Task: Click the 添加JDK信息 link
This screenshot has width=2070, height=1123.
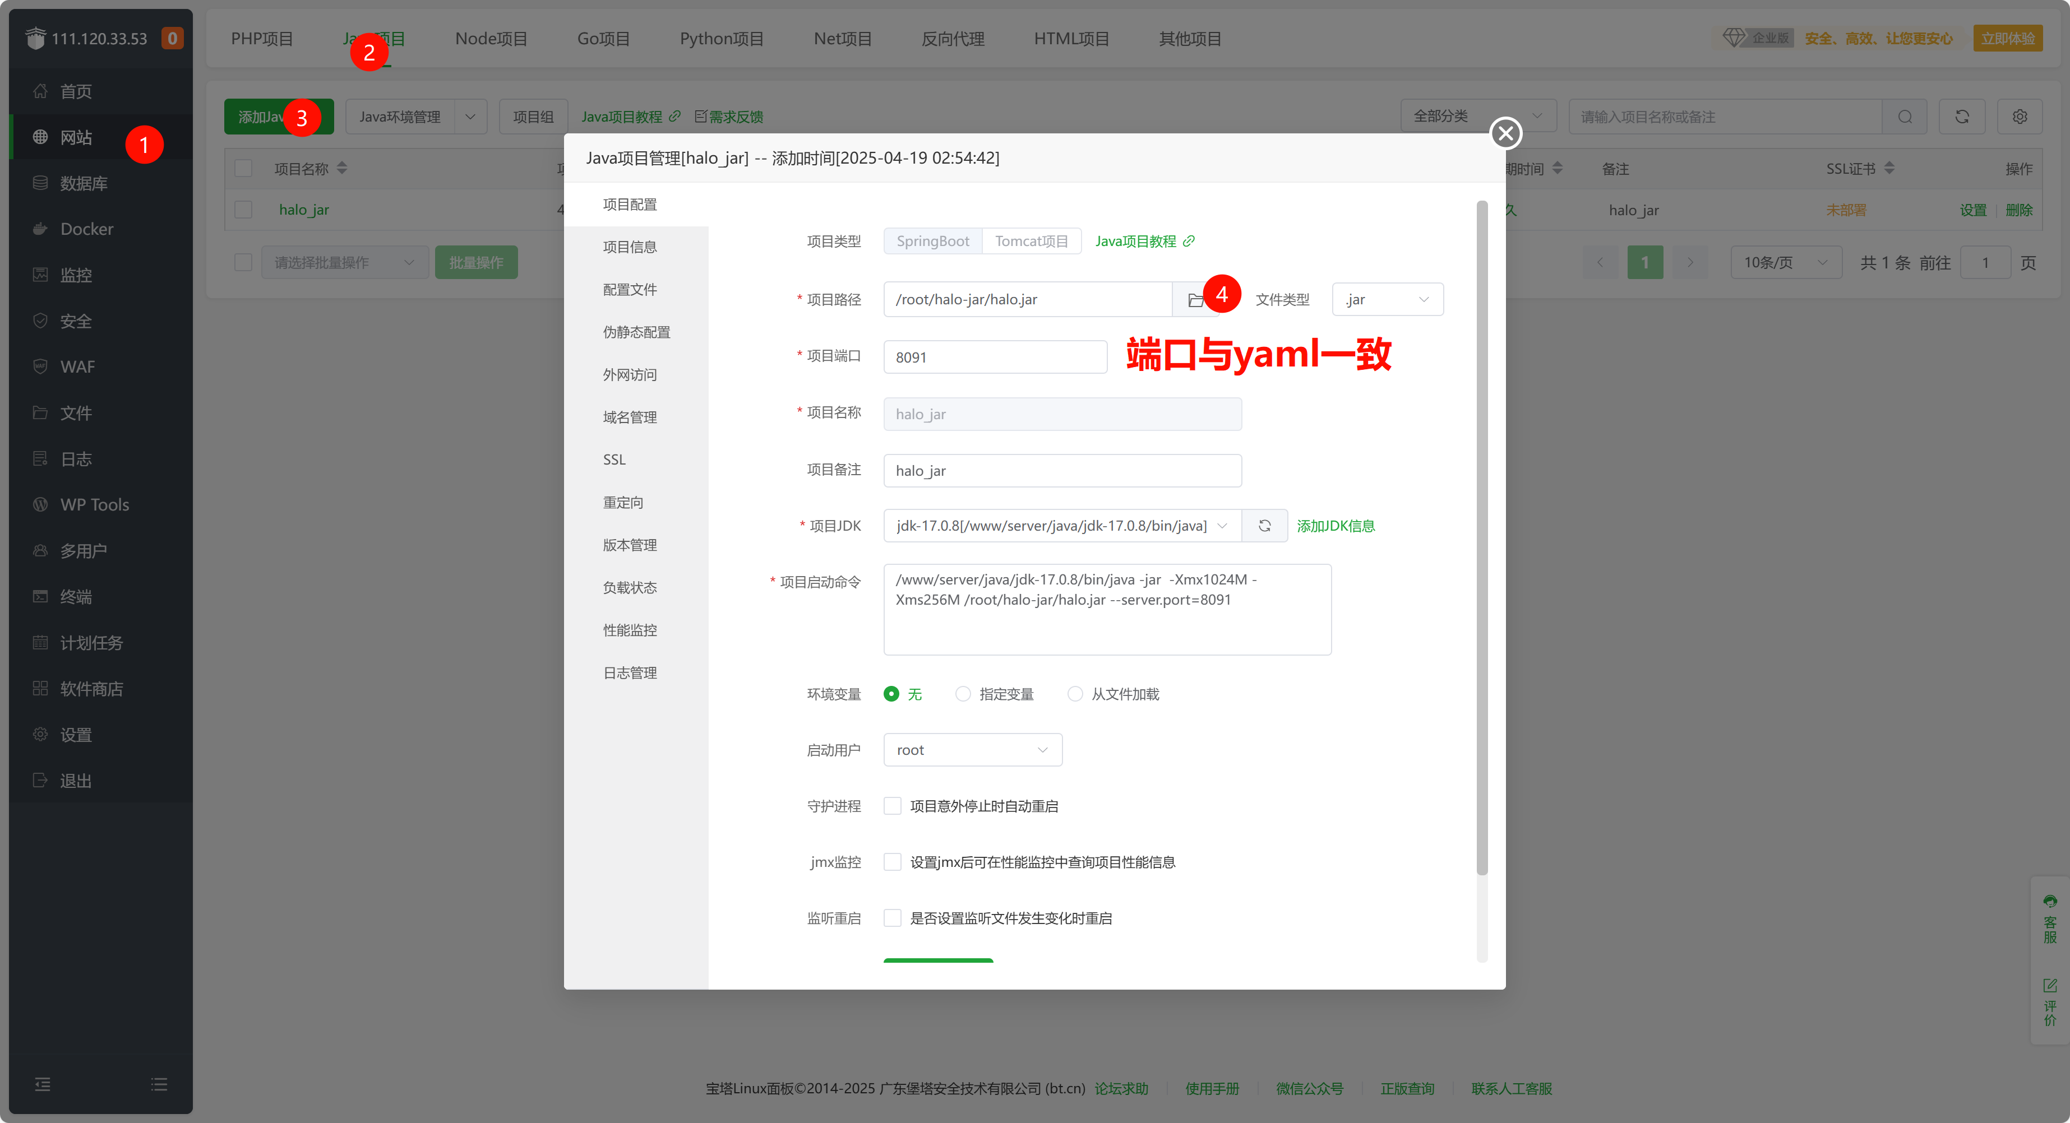Action: click(1336, 526)
